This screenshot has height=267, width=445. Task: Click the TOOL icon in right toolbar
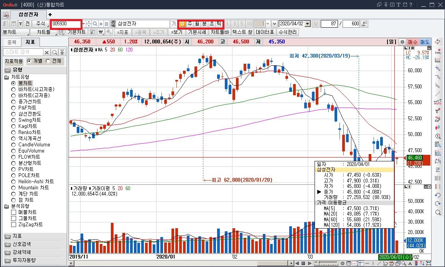point(438,51)
